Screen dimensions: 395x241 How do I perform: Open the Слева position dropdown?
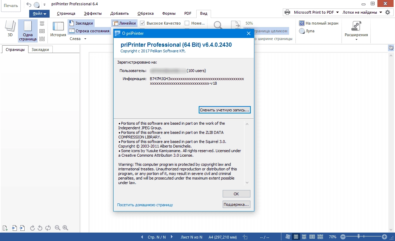pos(78,39)
